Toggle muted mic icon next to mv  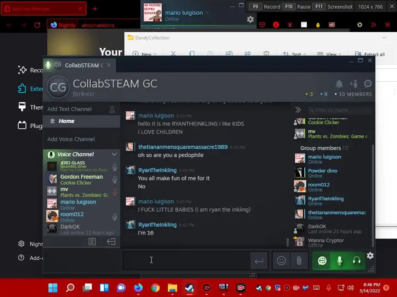click(x=115, y=192)
